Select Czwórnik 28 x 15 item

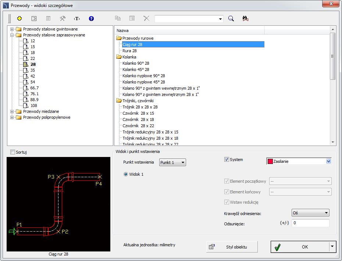[x=138, y=113]
